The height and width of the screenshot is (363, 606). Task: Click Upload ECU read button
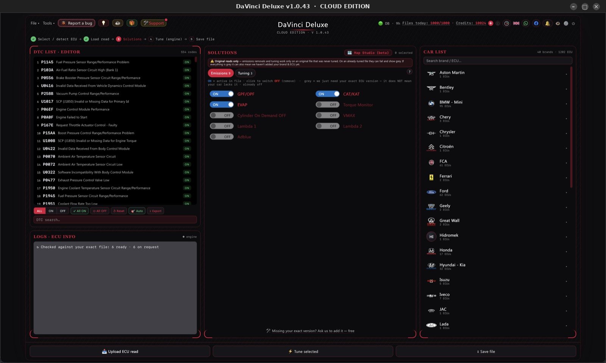120,351
